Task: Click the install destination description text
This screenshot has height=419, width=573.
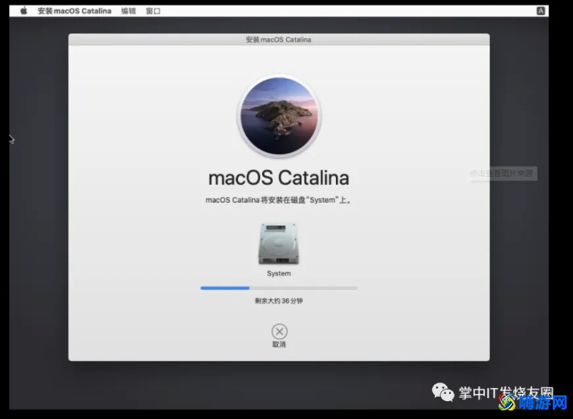Action: pos(279,200)
